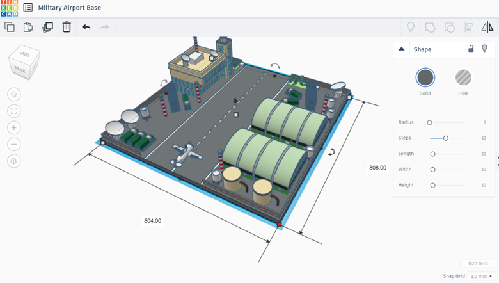Click the 808.00 dimension label
The height and width of the screenshot is (283, 499).
coord(377,168)
